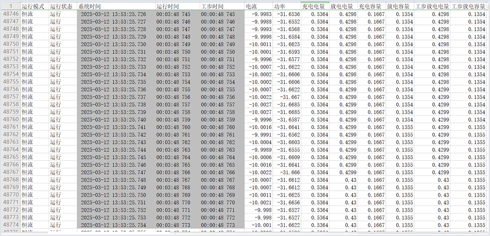Viewport: 490px width, 236px height.
Task: Click run time cell 00:03:48 750
Action: (x=175, y=52)
